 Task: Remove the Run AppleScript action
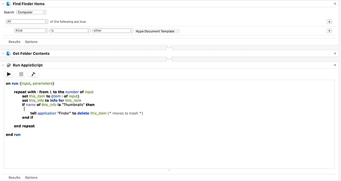pos(335,65)
